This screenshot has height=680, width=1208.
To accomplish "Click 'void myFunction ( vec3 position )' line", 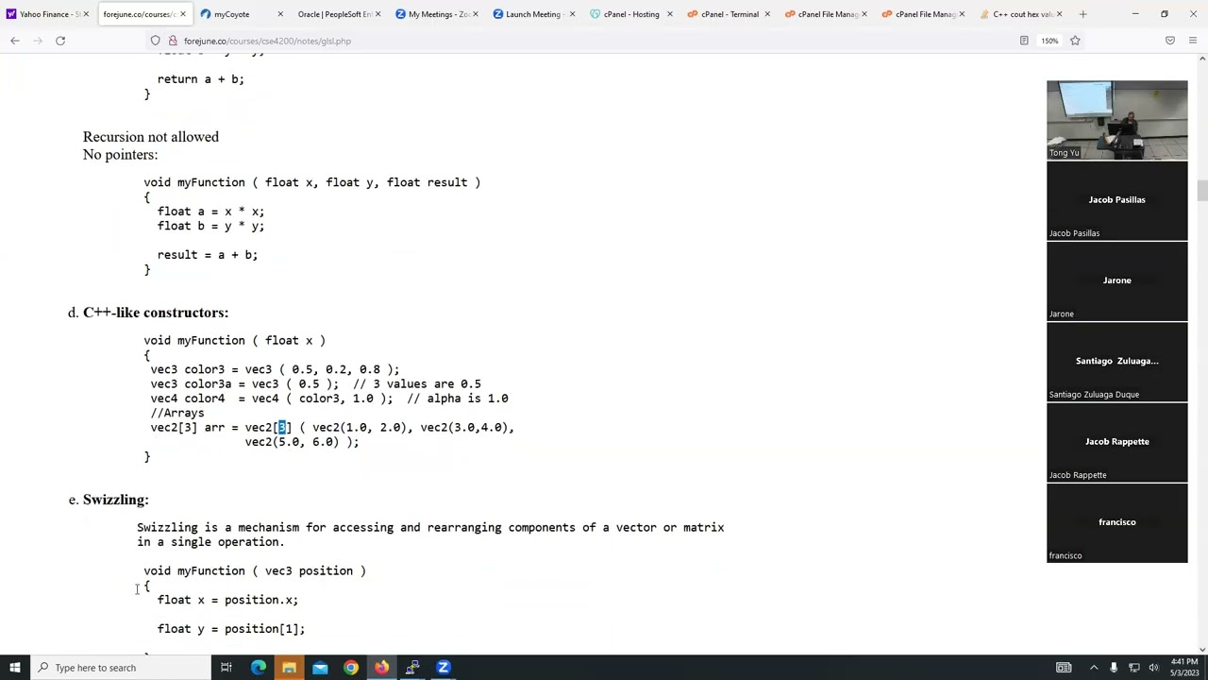I will [255, 571].
